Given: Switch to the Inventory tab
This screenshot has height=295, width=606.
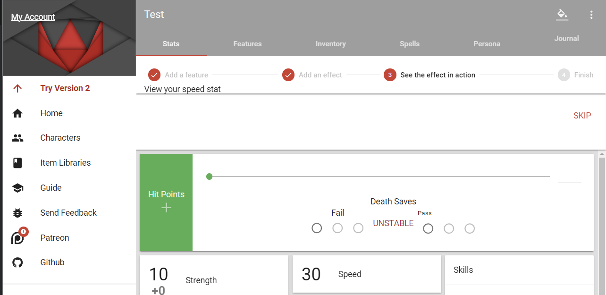Looking at the screenshot, I should 330,44.
